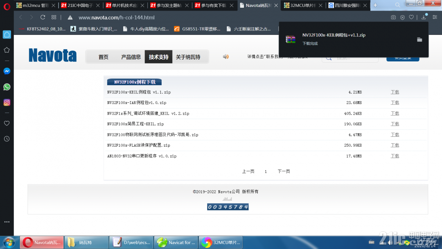This screenshot has width=442, height=249.
Task: Open the ad blocker shield icon
Action: (x=403, y=17)
